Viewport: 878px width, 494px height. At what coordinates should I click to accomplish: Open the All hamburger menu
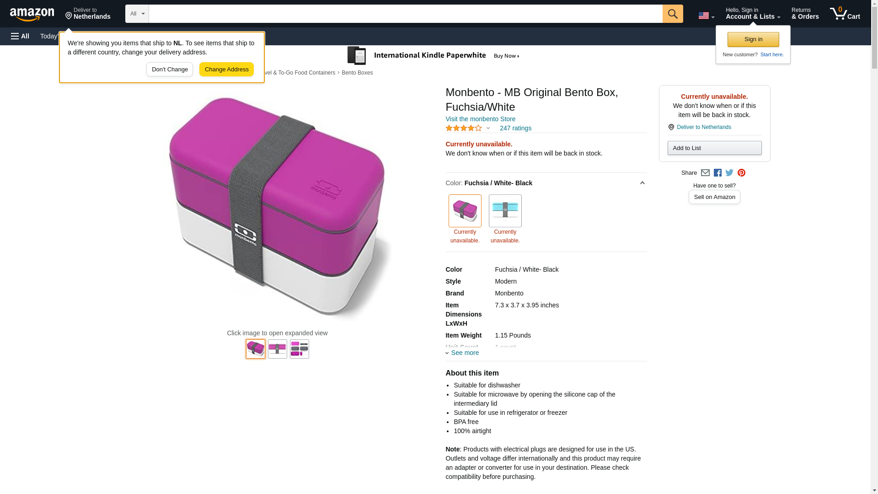click(x=20, y=36)
